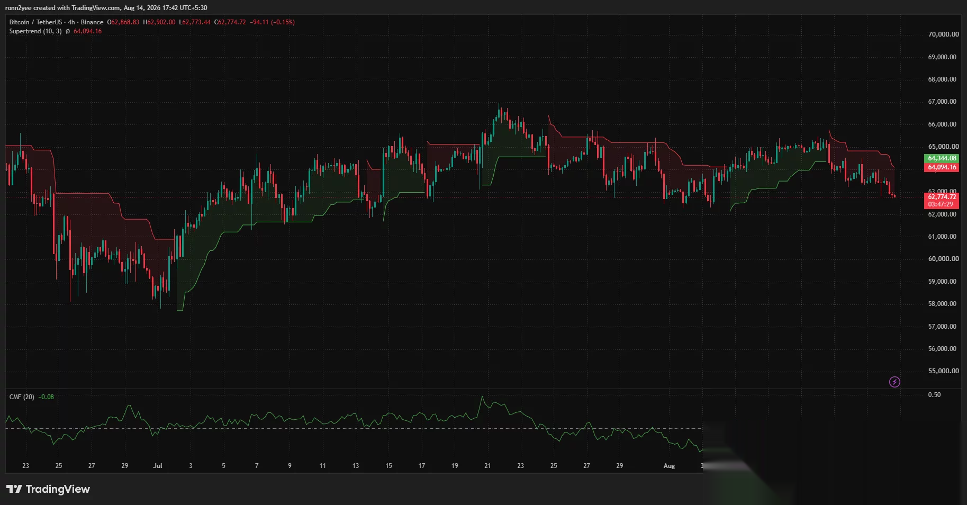Click the 59,000.00 price axis label

[x=942, y=282]
